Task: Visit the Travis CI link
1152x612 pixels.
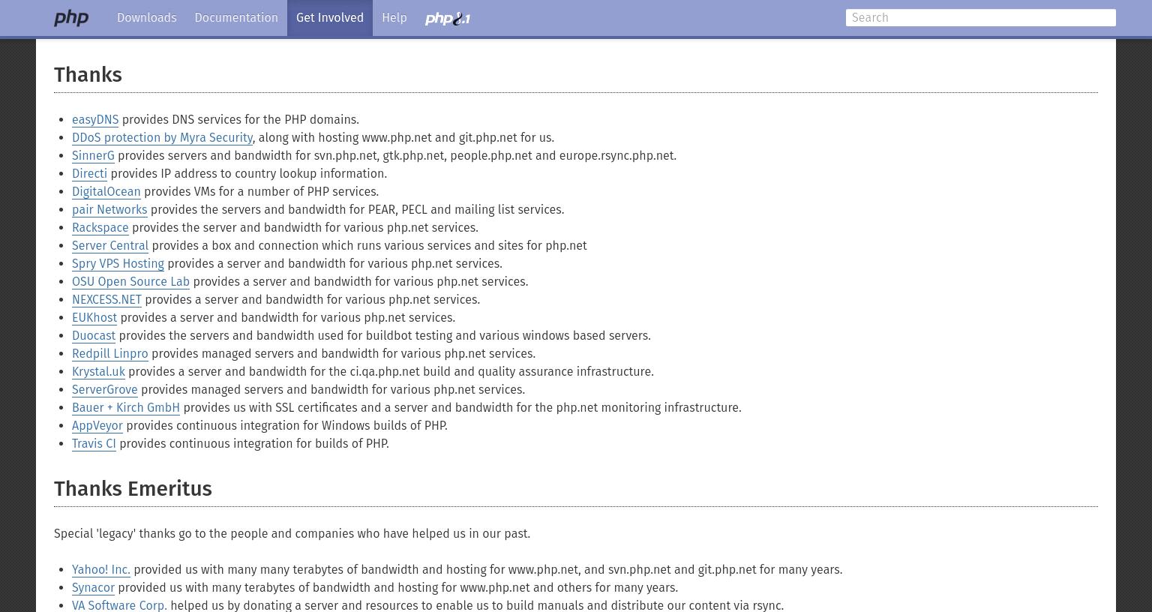Action: point(94,444)
